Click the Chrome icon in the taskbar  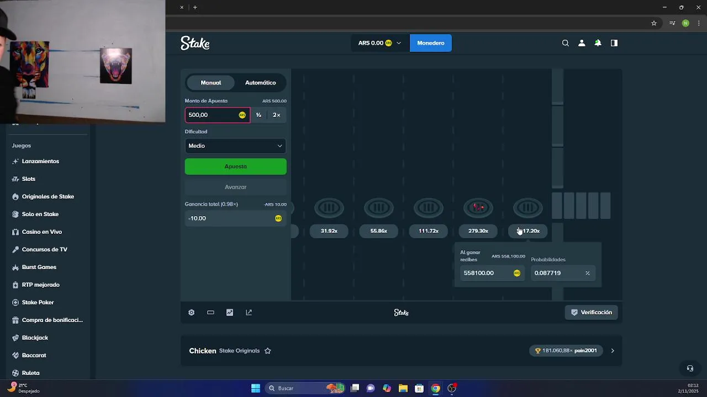436,388
